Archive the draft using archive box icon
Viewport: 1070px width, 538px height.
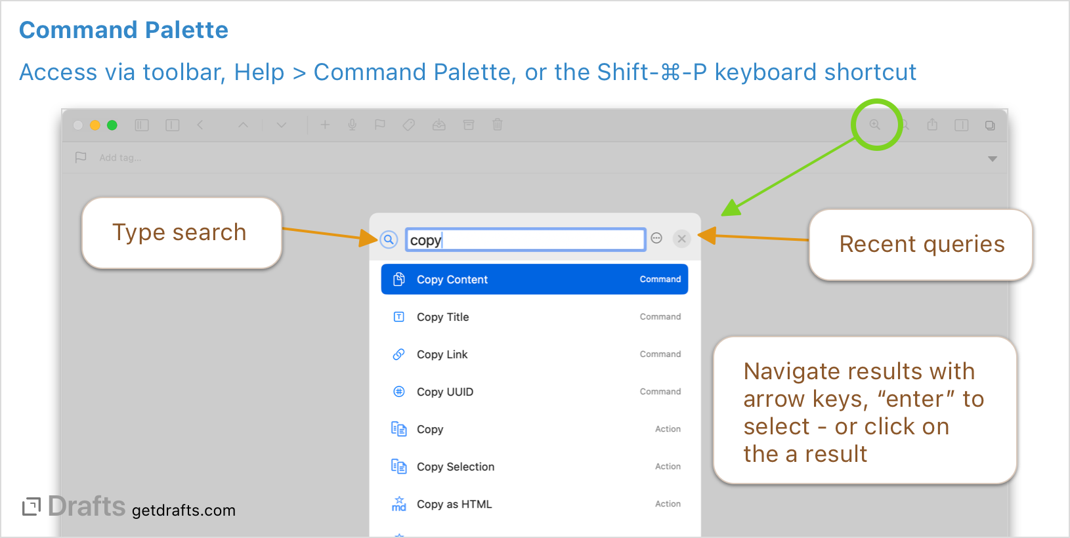tap(469, 125)
